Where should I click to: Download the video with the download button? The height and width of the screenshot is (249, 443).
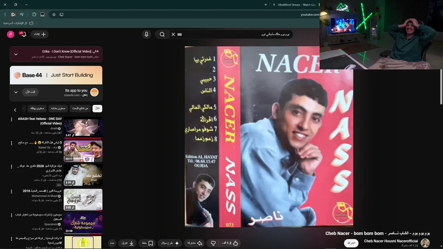[x=128, y=243]
